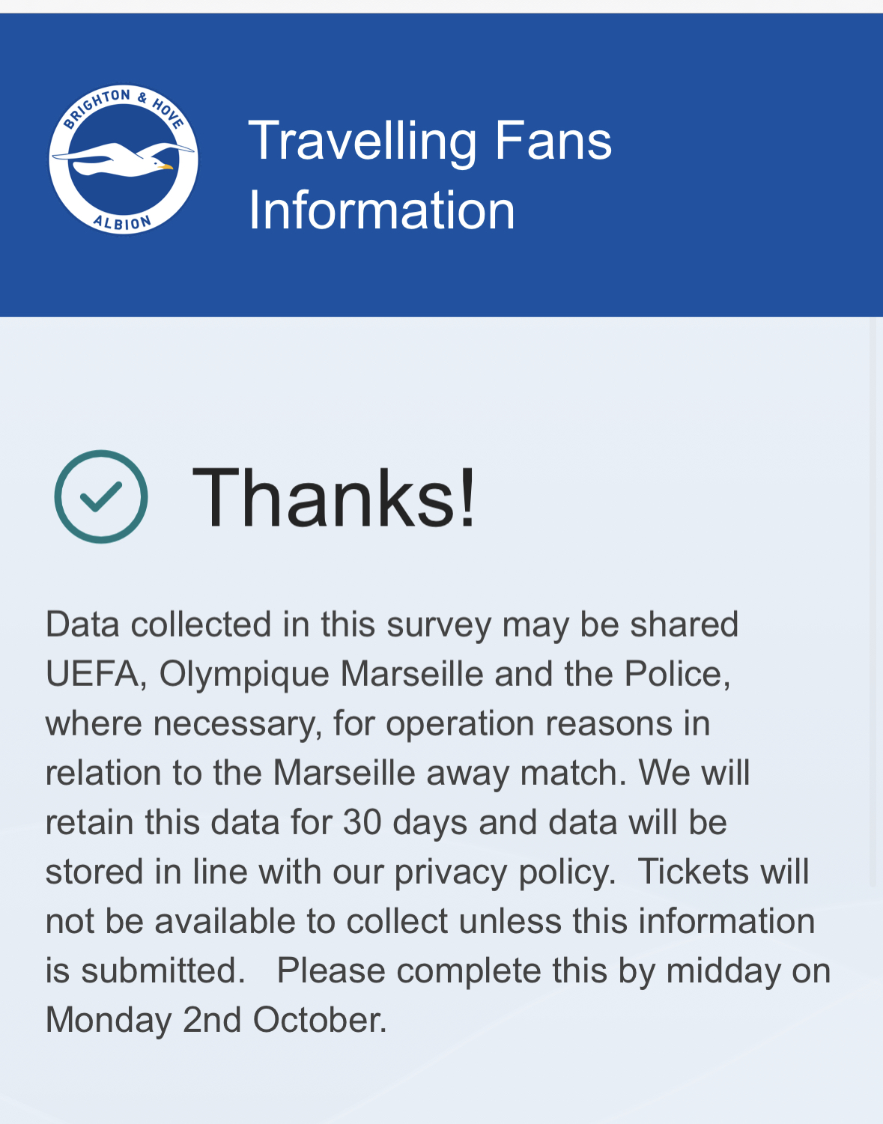Click the green checkmark circle icon
Image resolution: width=883 pixels, height=1124 pixels.
click(x=101, y=496)
